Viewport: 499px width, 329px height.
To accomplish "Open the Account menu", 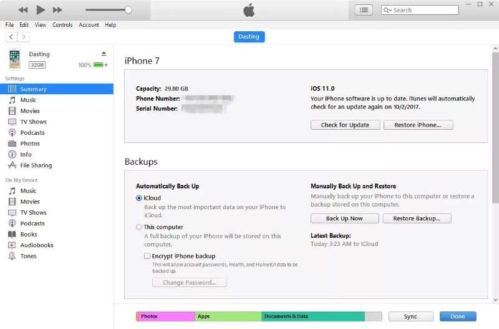I will tap(89, 25).
